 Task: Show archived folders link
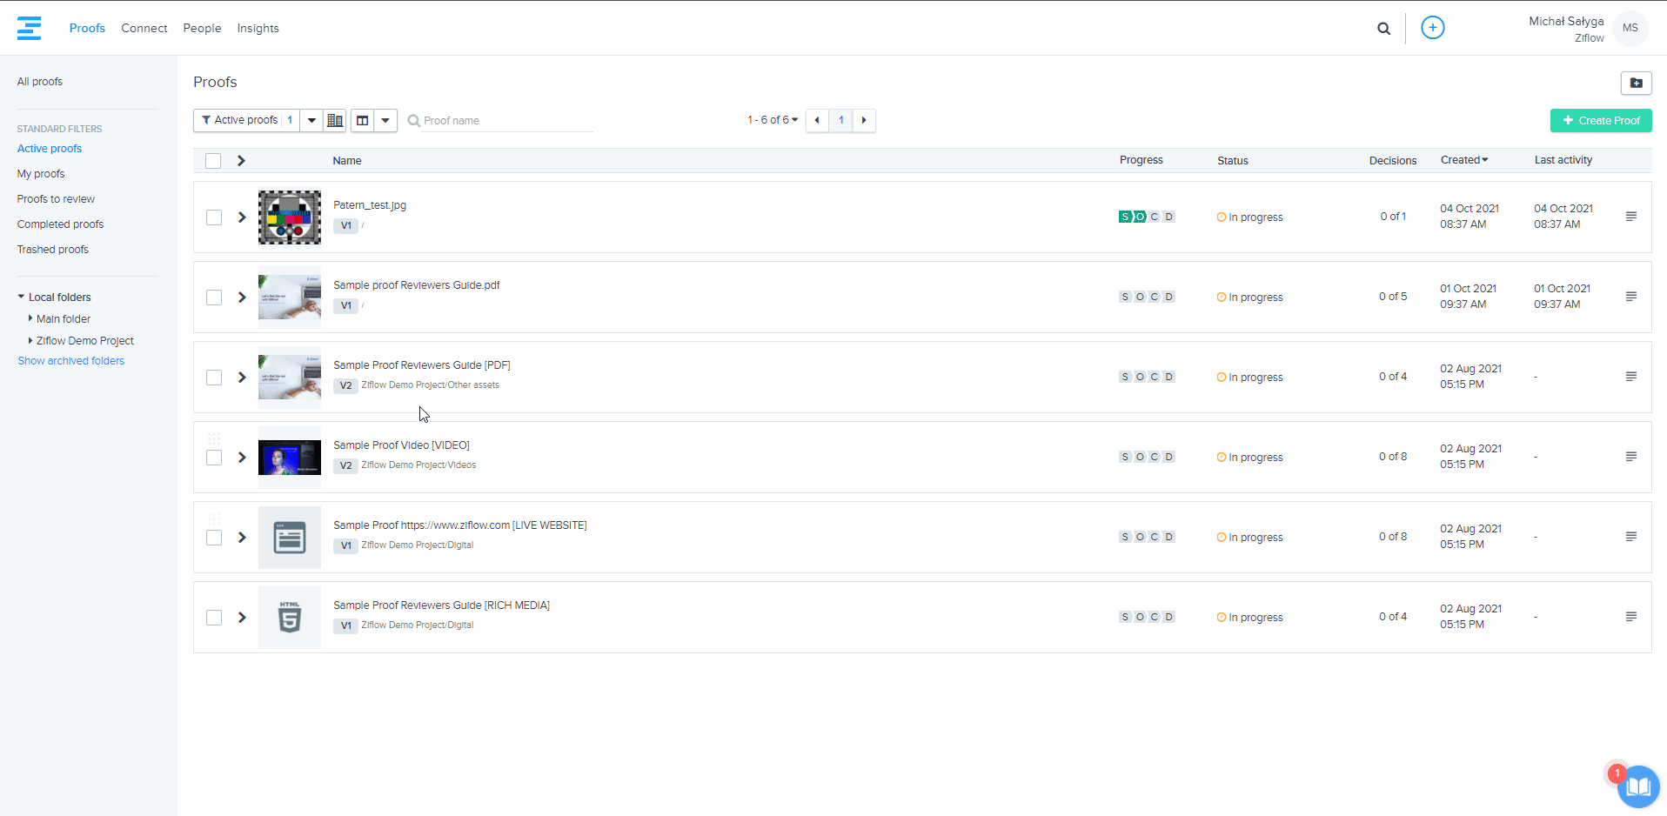coord(71,361)
